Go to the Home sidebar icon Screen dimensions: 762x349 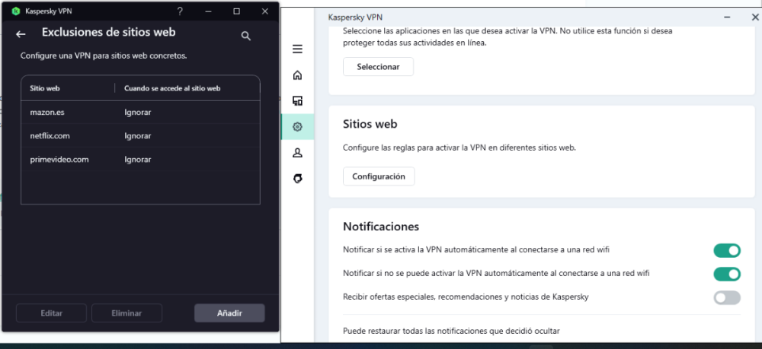click(x=297, y=75)
